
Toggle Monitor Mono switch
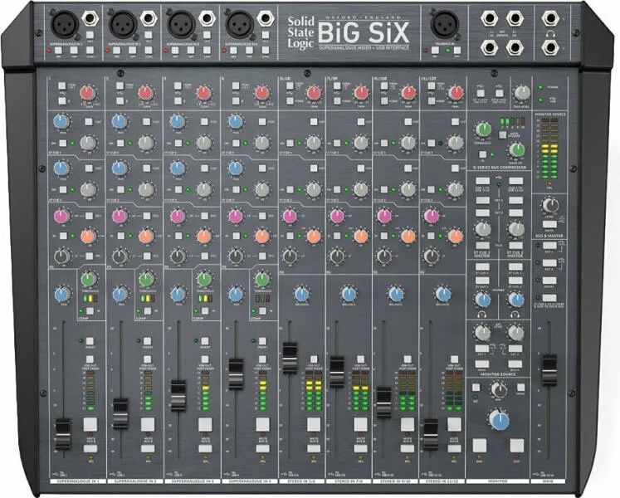click(521, 388)
